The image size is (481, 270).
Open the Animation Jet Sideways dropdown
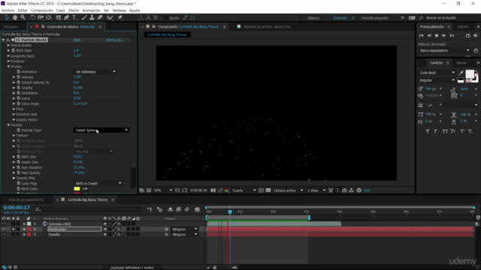coord(95,72)
